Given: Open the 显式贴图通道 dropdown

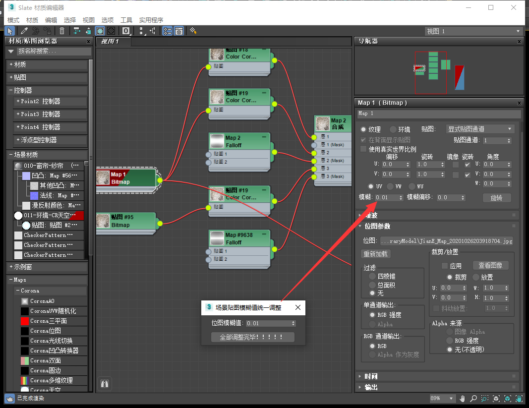Looking at the screenshot, I should (x=479, y=129).
